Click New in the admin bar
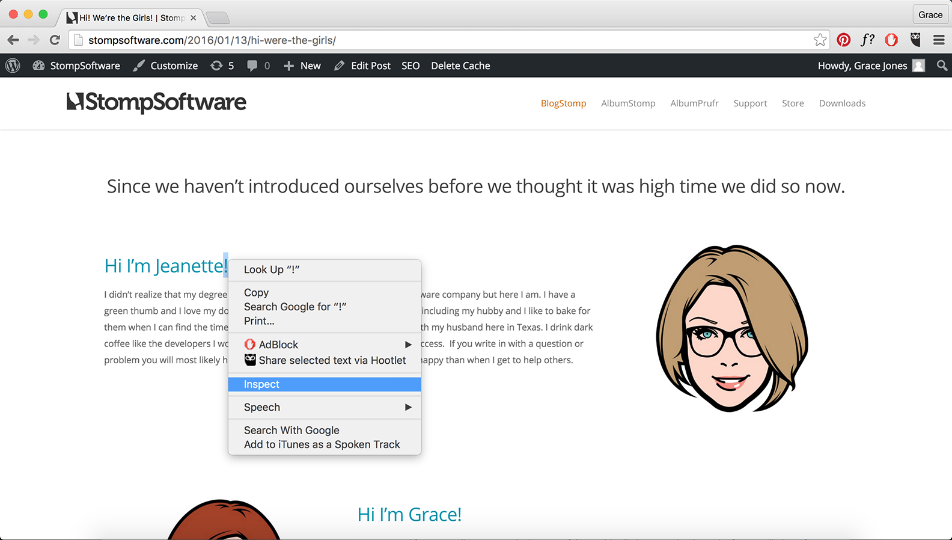The image size is (952, 540). [302, 66]
